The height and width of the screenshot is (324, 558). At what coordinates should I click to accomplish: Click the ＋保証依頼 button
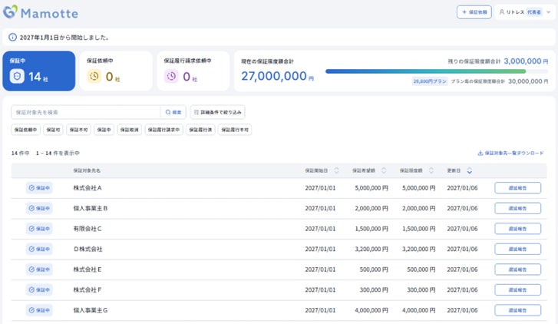[474, 12]
